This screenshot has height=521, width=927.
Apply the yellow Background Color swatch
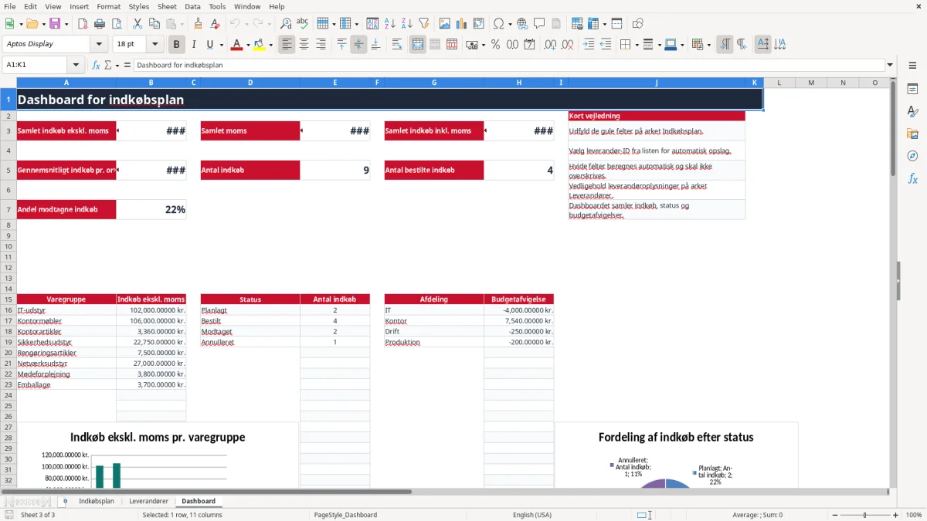tap(260, 45)
